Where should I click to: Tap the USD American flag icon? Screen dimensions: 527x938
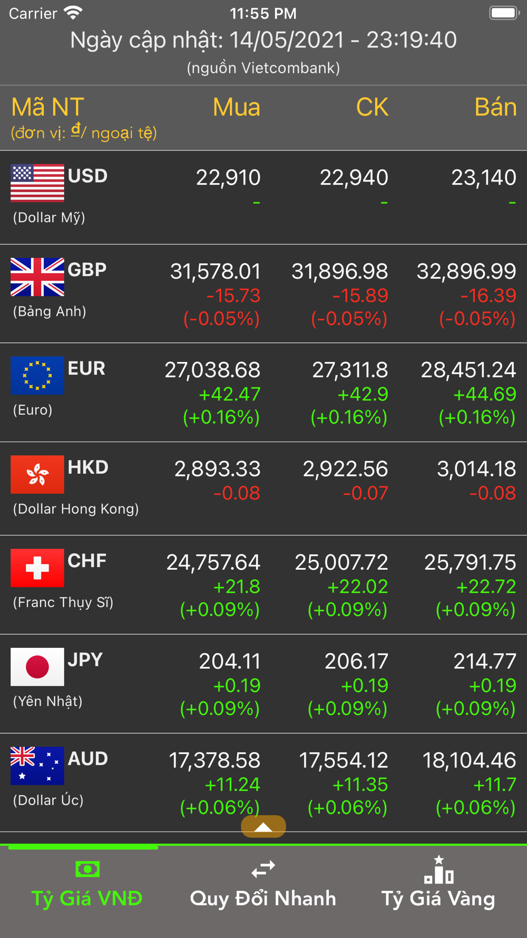point(37,183)
